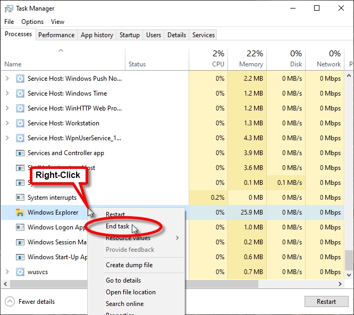
Task: Open the Startup tab
Action: [129, 35]
